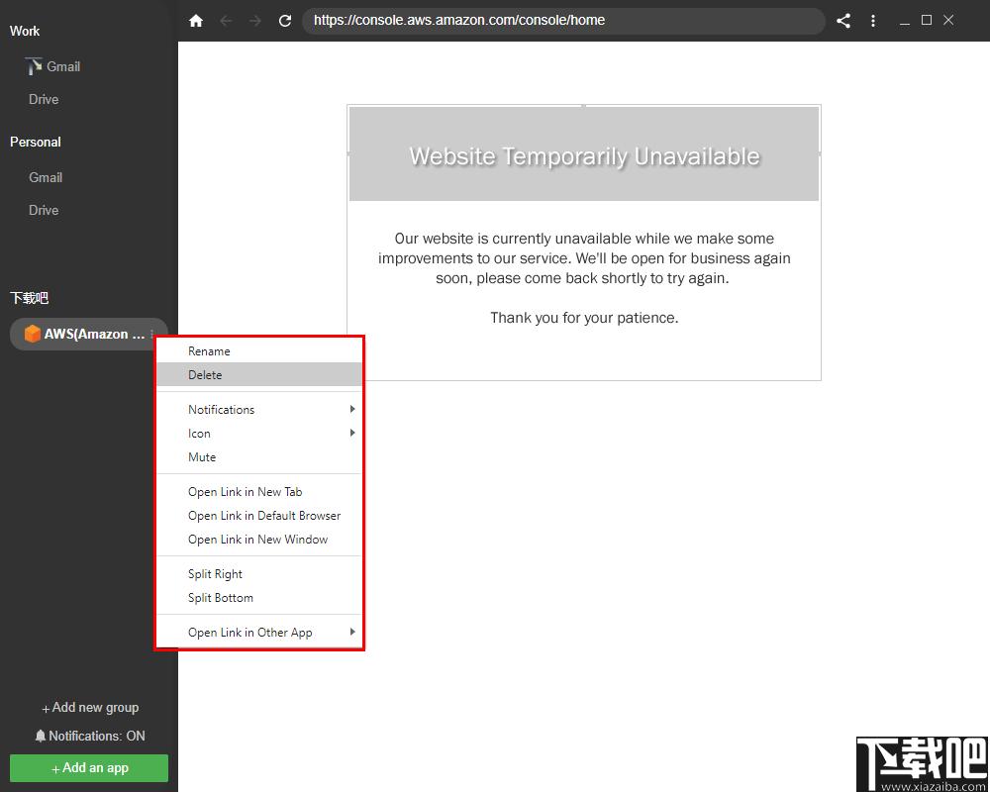Open the three-dot browser menu
The image size is (990, 792).
coord(872,21)
